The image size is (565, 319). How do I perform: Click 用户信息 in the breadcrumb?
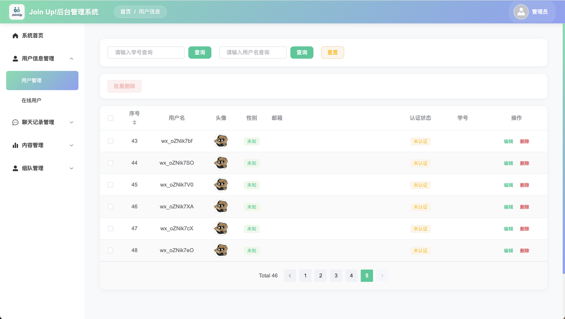[x=150, y=12]
